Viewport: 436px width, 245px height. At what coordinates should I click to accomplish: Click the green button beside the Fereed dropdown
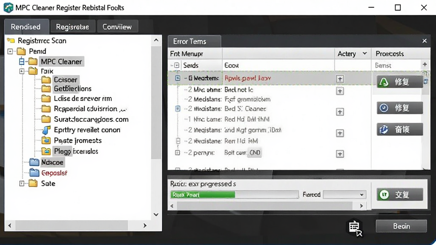[399, 195]
